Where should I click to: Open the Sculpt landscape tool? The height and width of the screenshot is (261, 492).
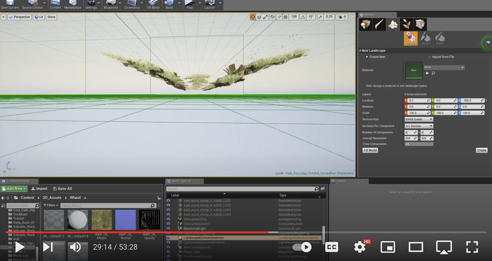(x=426, y=39)
